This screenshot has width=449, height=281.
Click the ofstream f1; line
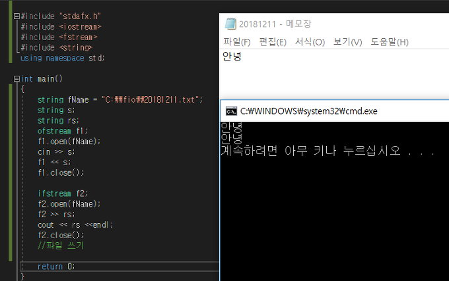pyautogui.click(x=63, y=131)
